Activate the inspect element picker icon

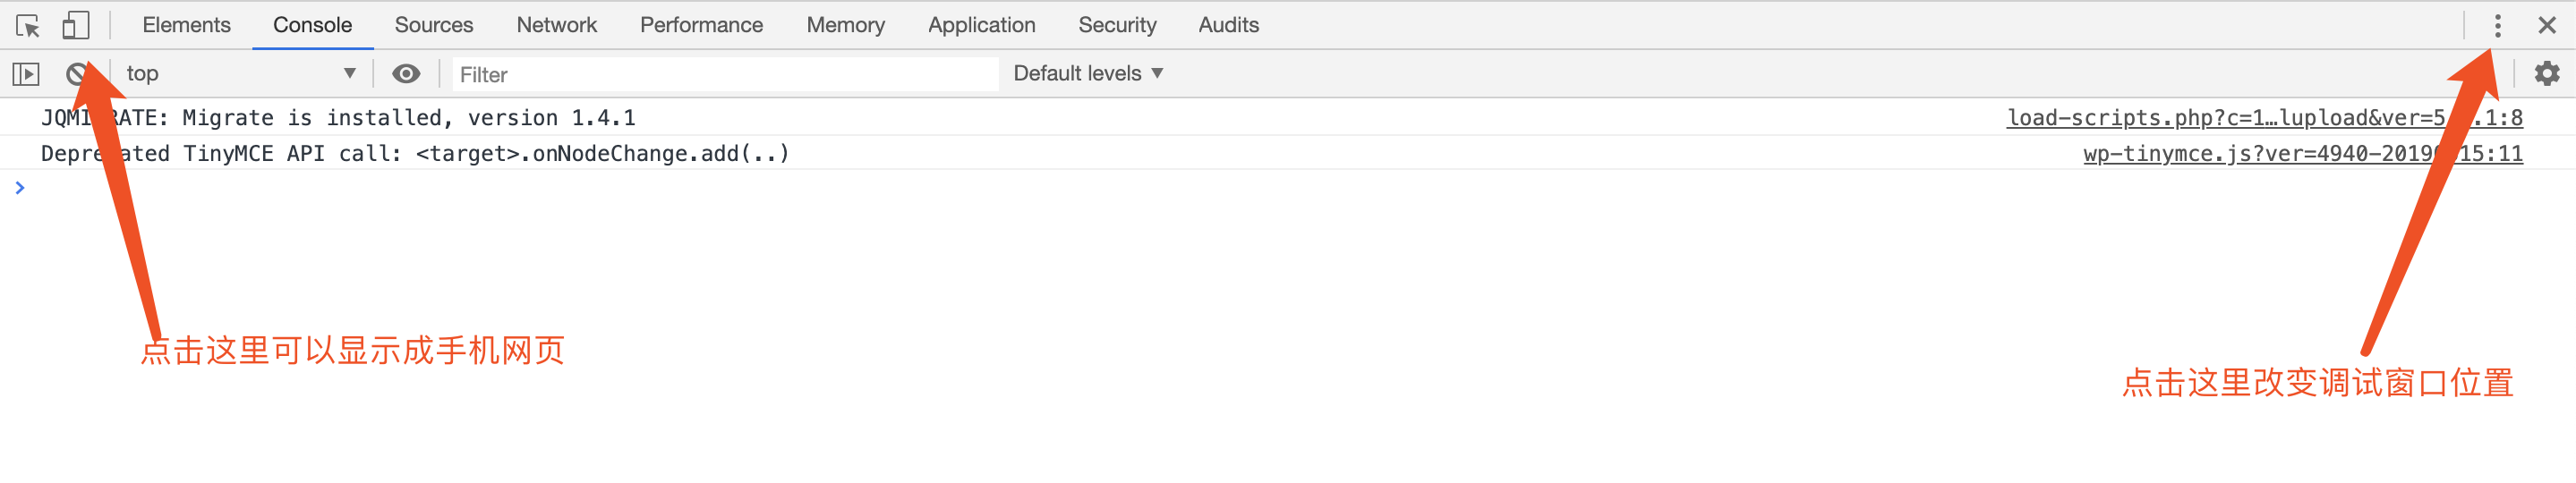click(x=28, y=25)
